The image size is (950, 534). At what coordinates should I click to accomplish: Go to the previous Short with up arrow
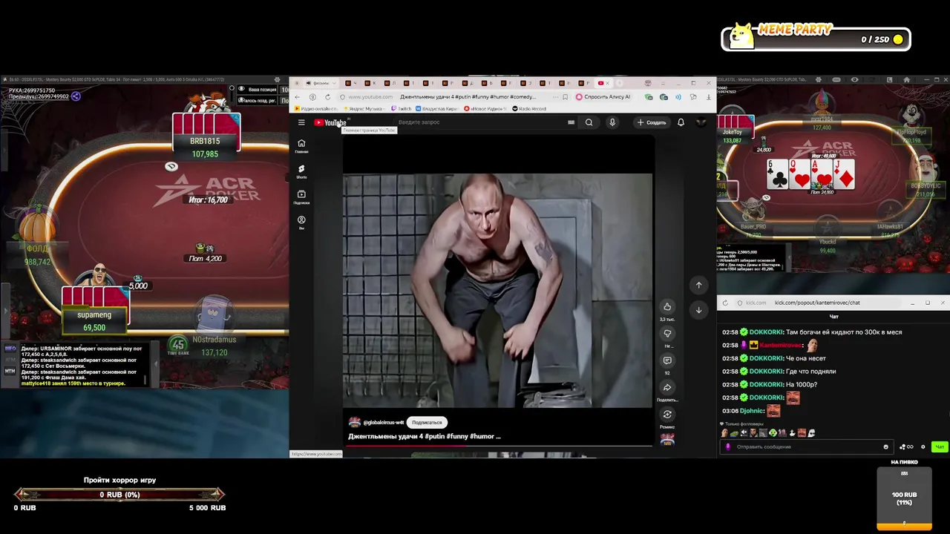click(x=698, y=285)
